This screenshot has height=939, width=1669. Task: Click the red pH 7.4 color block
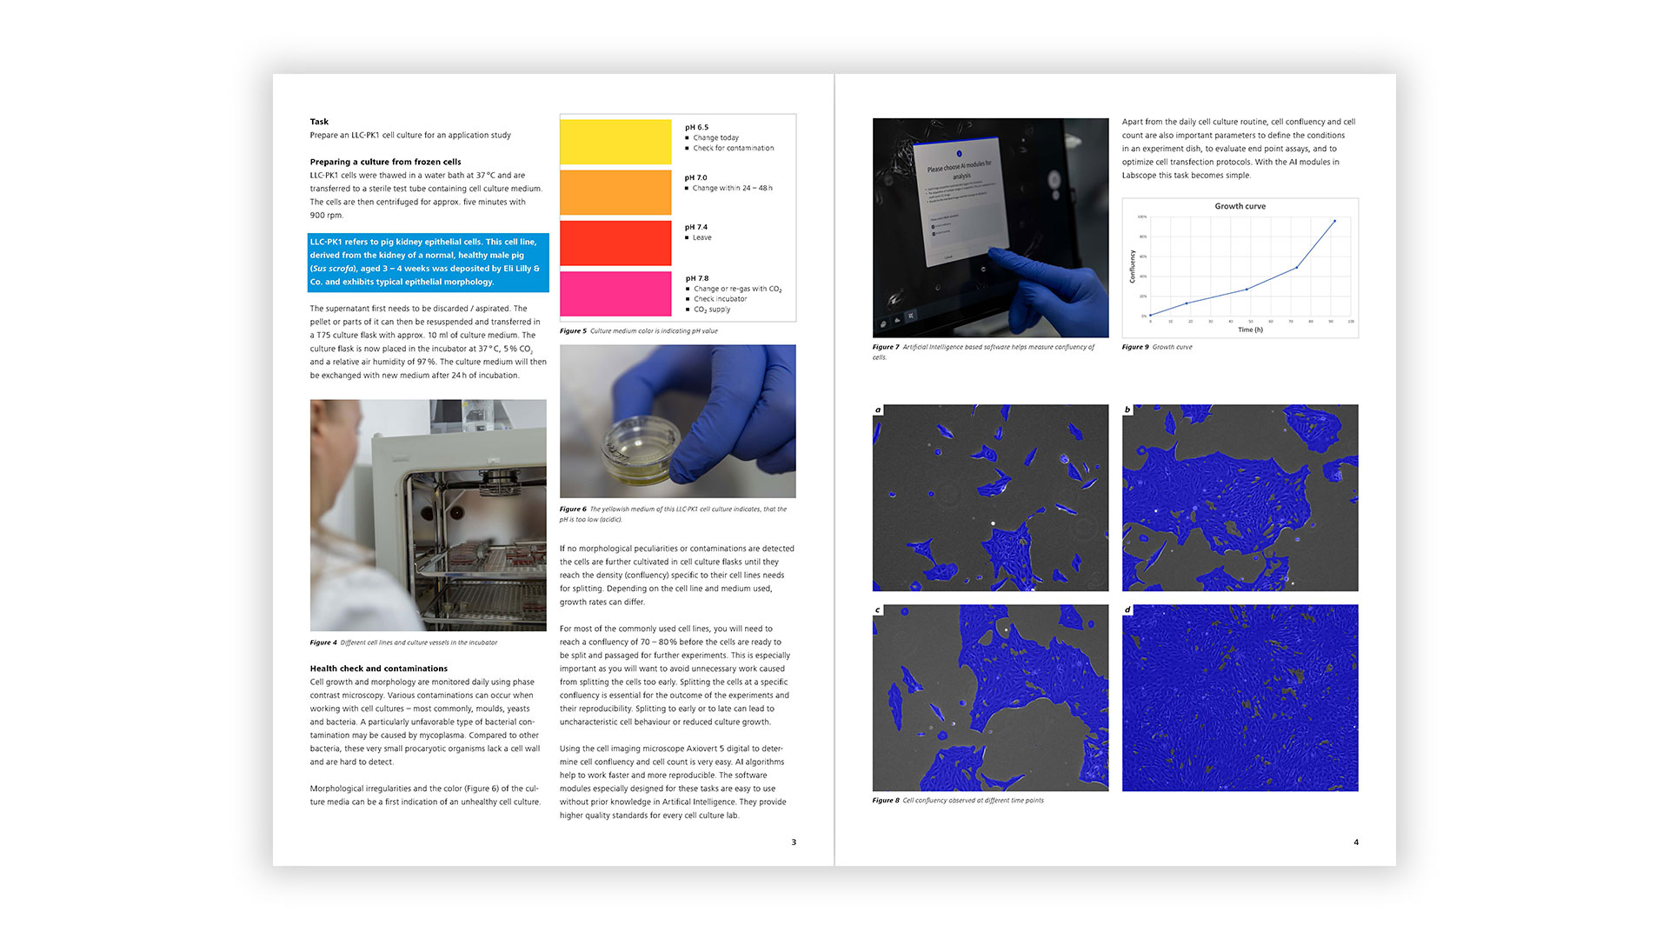(x=615, y=243)
